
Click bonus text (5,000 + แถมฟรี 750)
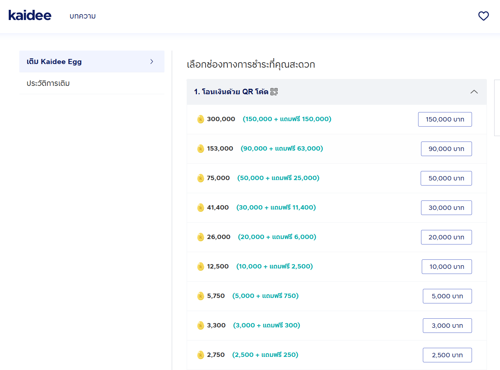266,296
